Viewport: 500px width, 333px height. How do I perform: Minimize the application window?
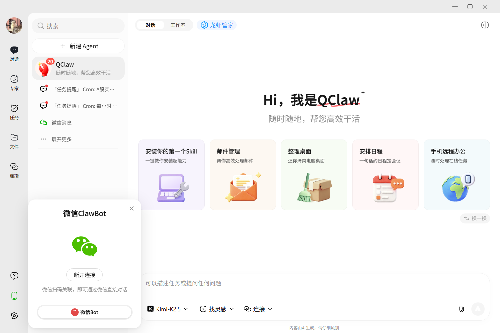click(455, 7)
